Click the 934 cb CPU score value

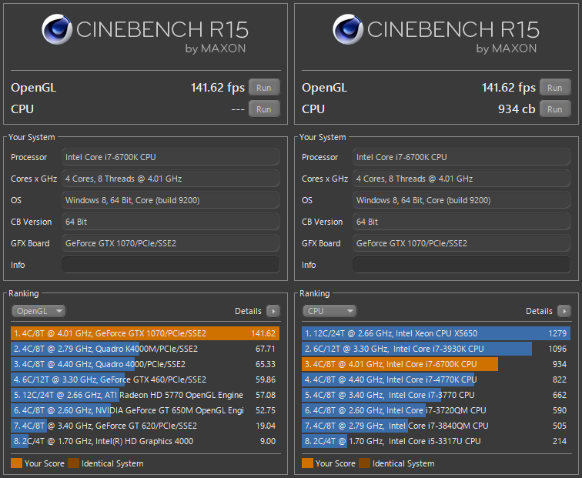click(517, 109)
